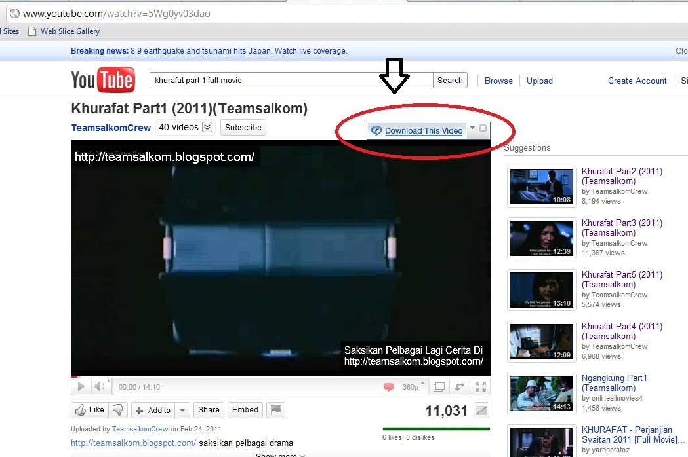Image resolution: width=688 pixels, height=457 pixels.
Task: Play the video with the play icon
Action: pyautogui.click(x=81, y=386)
